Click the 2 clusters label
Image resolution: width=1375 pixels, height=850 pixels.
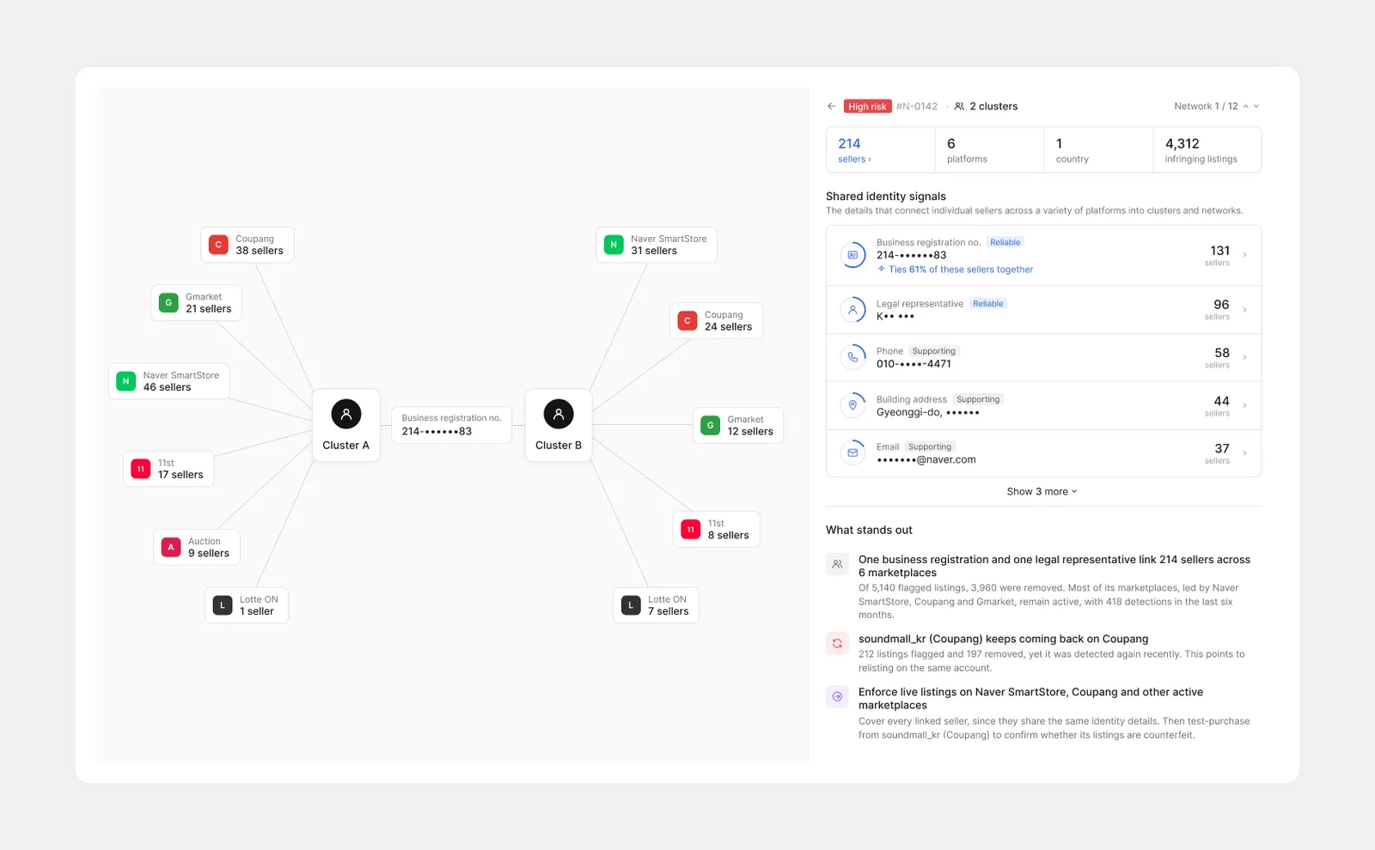point(986,106)
